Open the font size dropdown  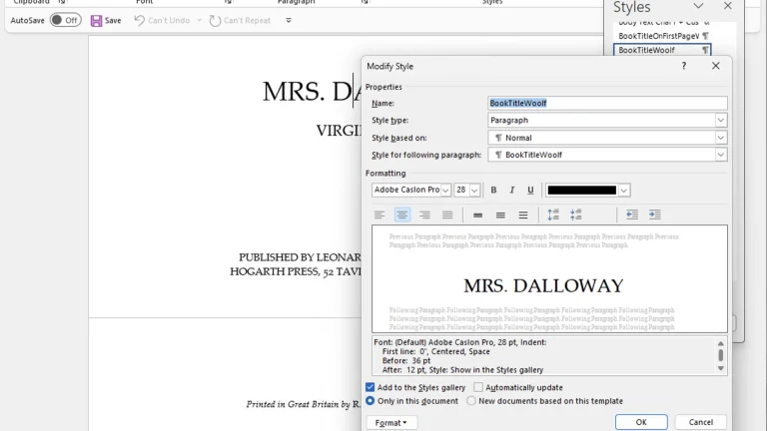tap(474, 191)
